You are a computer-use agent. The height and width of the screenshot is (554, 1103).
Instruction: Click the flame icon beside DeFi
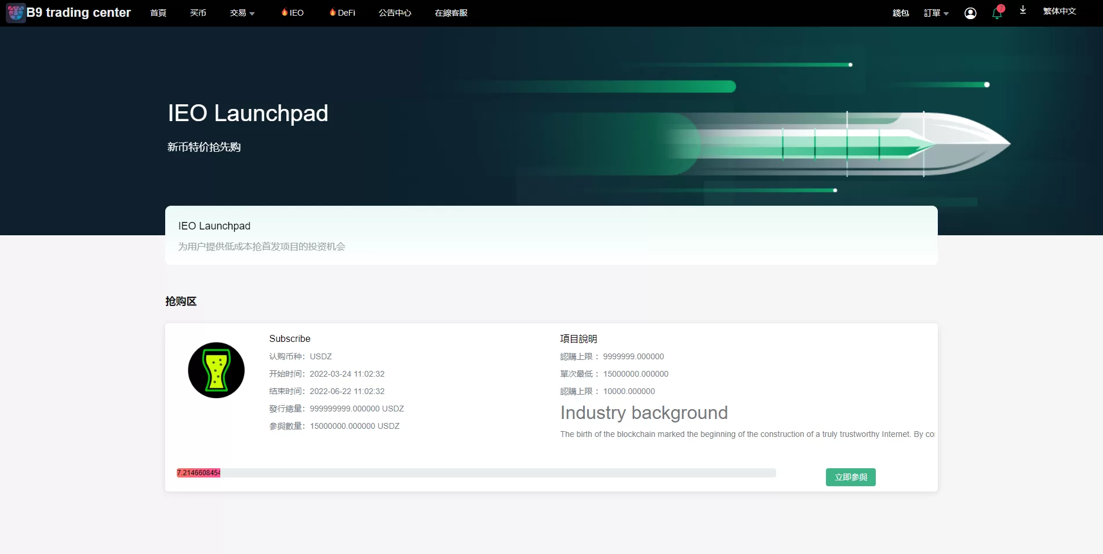(333, 12)
